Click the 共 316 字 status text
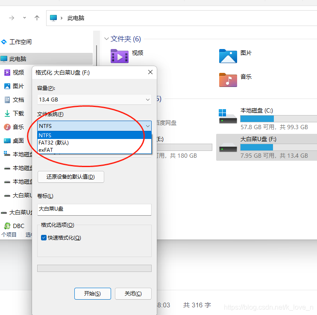Viewport: 317px width, 315px height. (197, 305)
